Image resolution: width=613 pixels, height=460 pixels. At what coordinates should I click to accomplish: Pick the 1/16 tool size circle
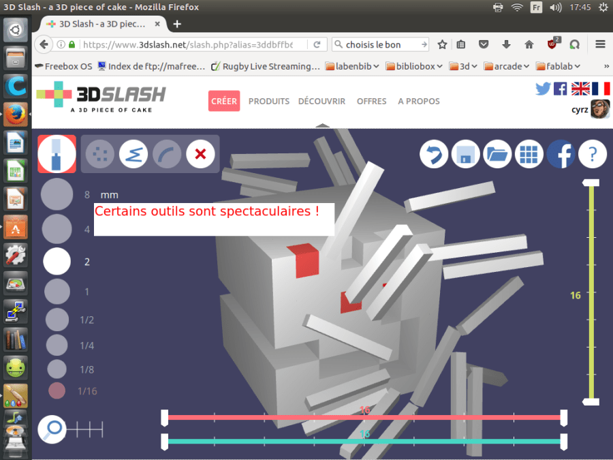click(57, 390)
